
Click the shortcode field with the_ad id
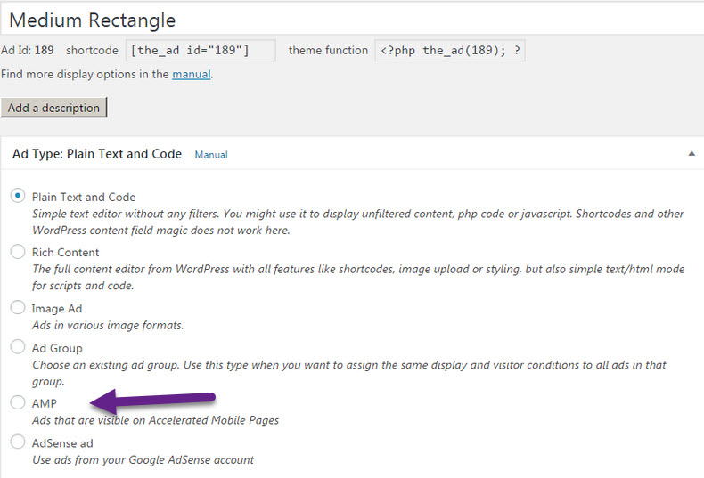tap(201, 50)
